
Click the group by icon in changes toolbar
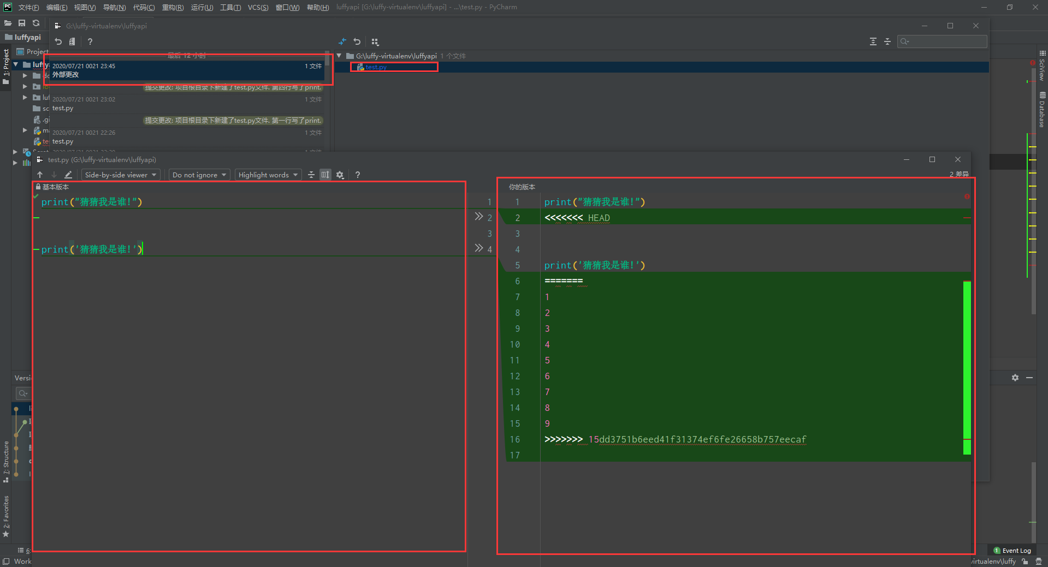click(x=375, y=41)
